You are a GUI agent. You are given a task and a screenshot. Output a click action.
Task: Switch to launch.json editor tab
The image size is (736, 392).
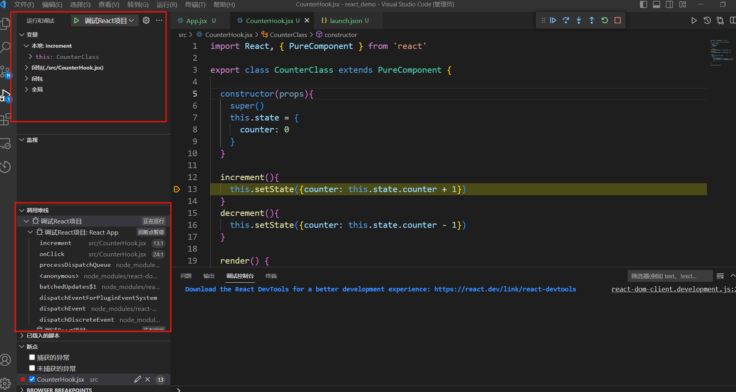tap(346, 21)
